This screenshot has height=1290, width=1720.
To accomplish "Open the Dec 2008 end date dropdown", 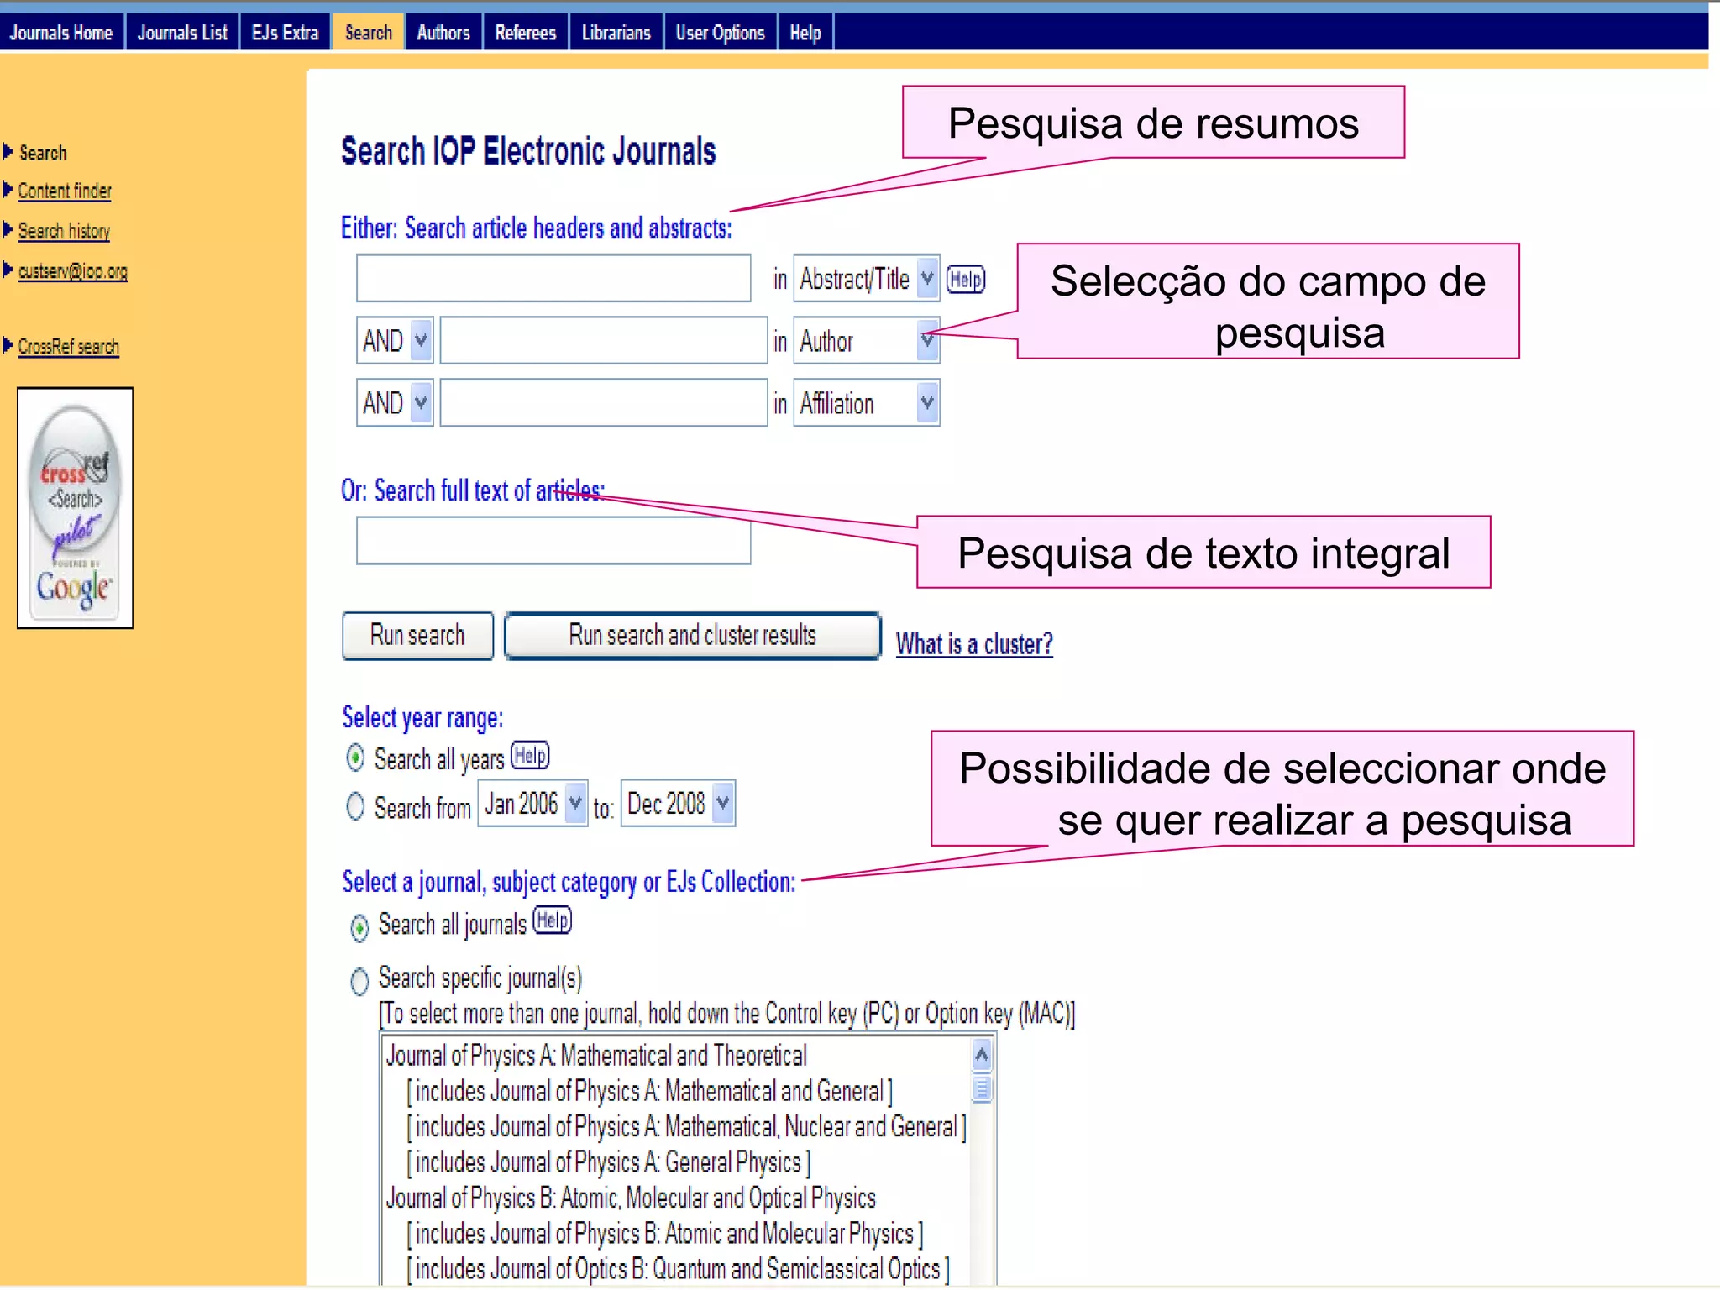I will click(678, 804).
